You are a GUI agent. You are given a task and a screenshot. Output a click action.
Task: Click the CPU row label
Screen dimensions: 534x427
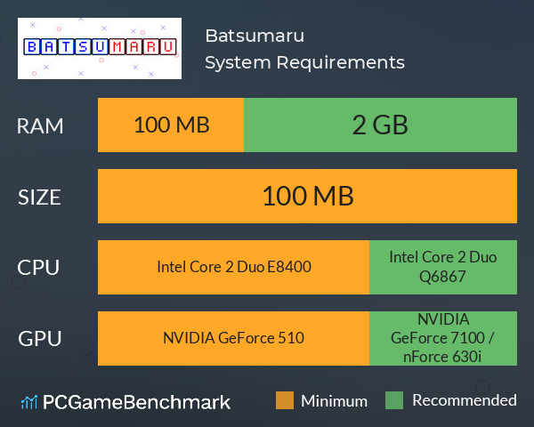click(38, 268)
